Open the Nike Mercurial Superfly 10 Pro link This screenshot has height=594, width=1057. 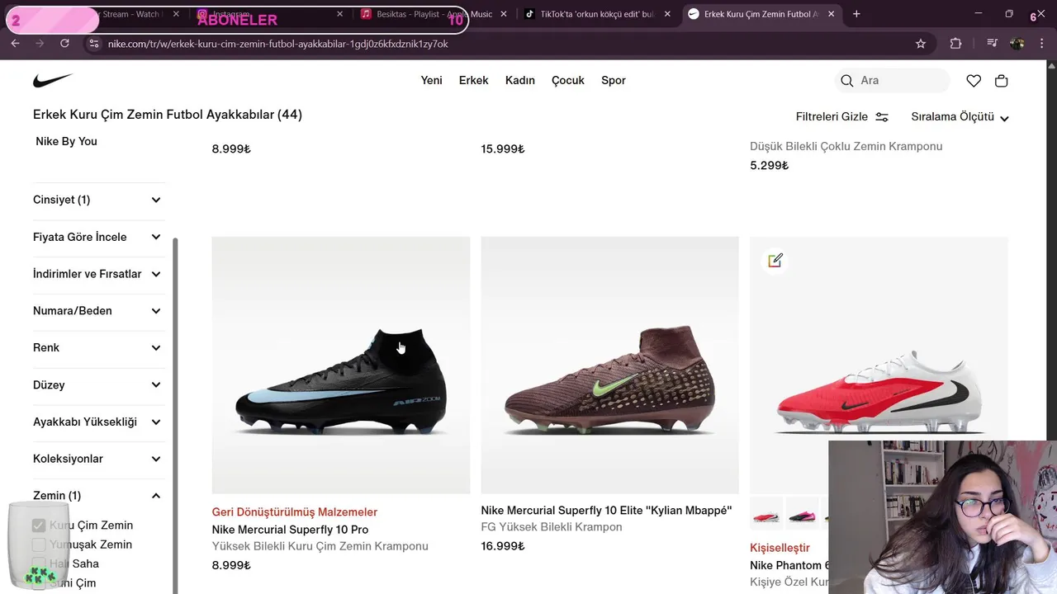(x=290, y=530)
